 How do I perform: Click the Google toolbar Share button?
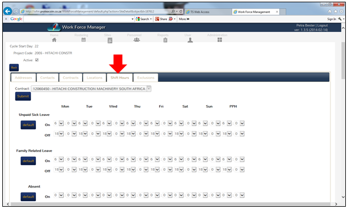click(161, 19)
